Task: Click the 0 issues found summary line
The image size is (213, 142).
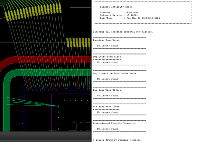Action: click(x=117, y=140)
